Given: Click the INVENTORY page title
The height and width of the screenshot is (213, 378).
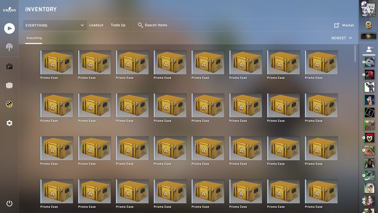Looking at the screenshot, I should pyautogui.click(x=41, y=9).
